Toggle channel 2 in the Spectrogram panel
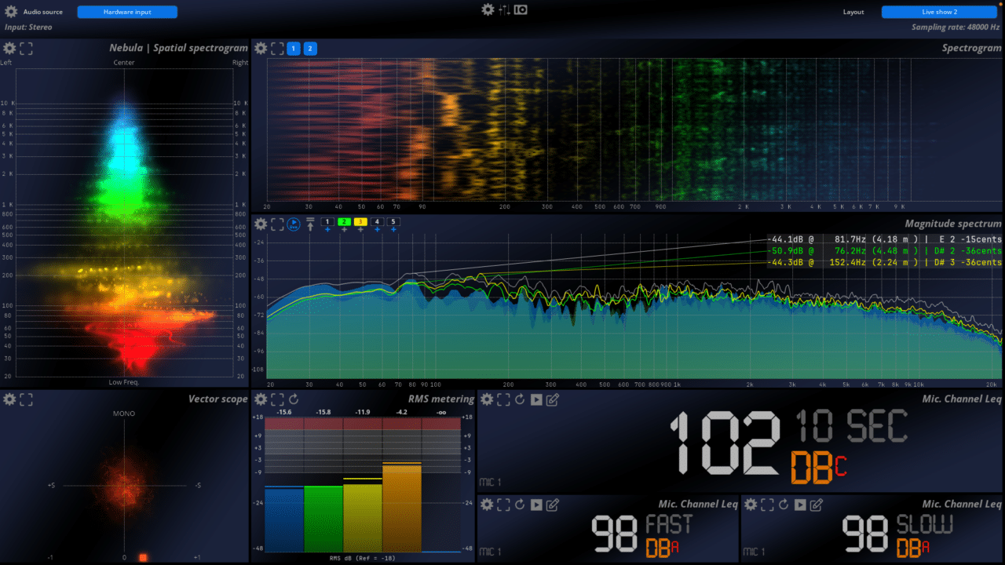1005x565 pixels. pyautogui.click(x=310, y=48)
